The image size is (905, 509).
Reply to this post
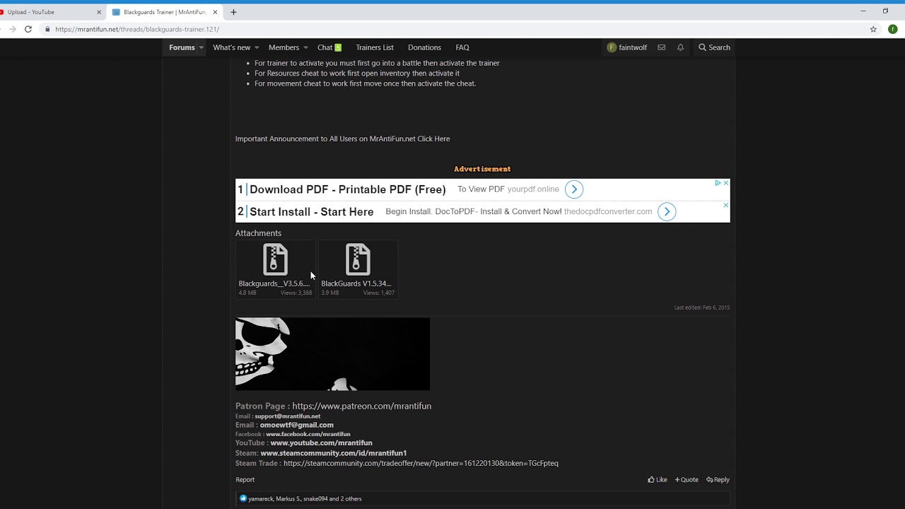pos(718,479)
